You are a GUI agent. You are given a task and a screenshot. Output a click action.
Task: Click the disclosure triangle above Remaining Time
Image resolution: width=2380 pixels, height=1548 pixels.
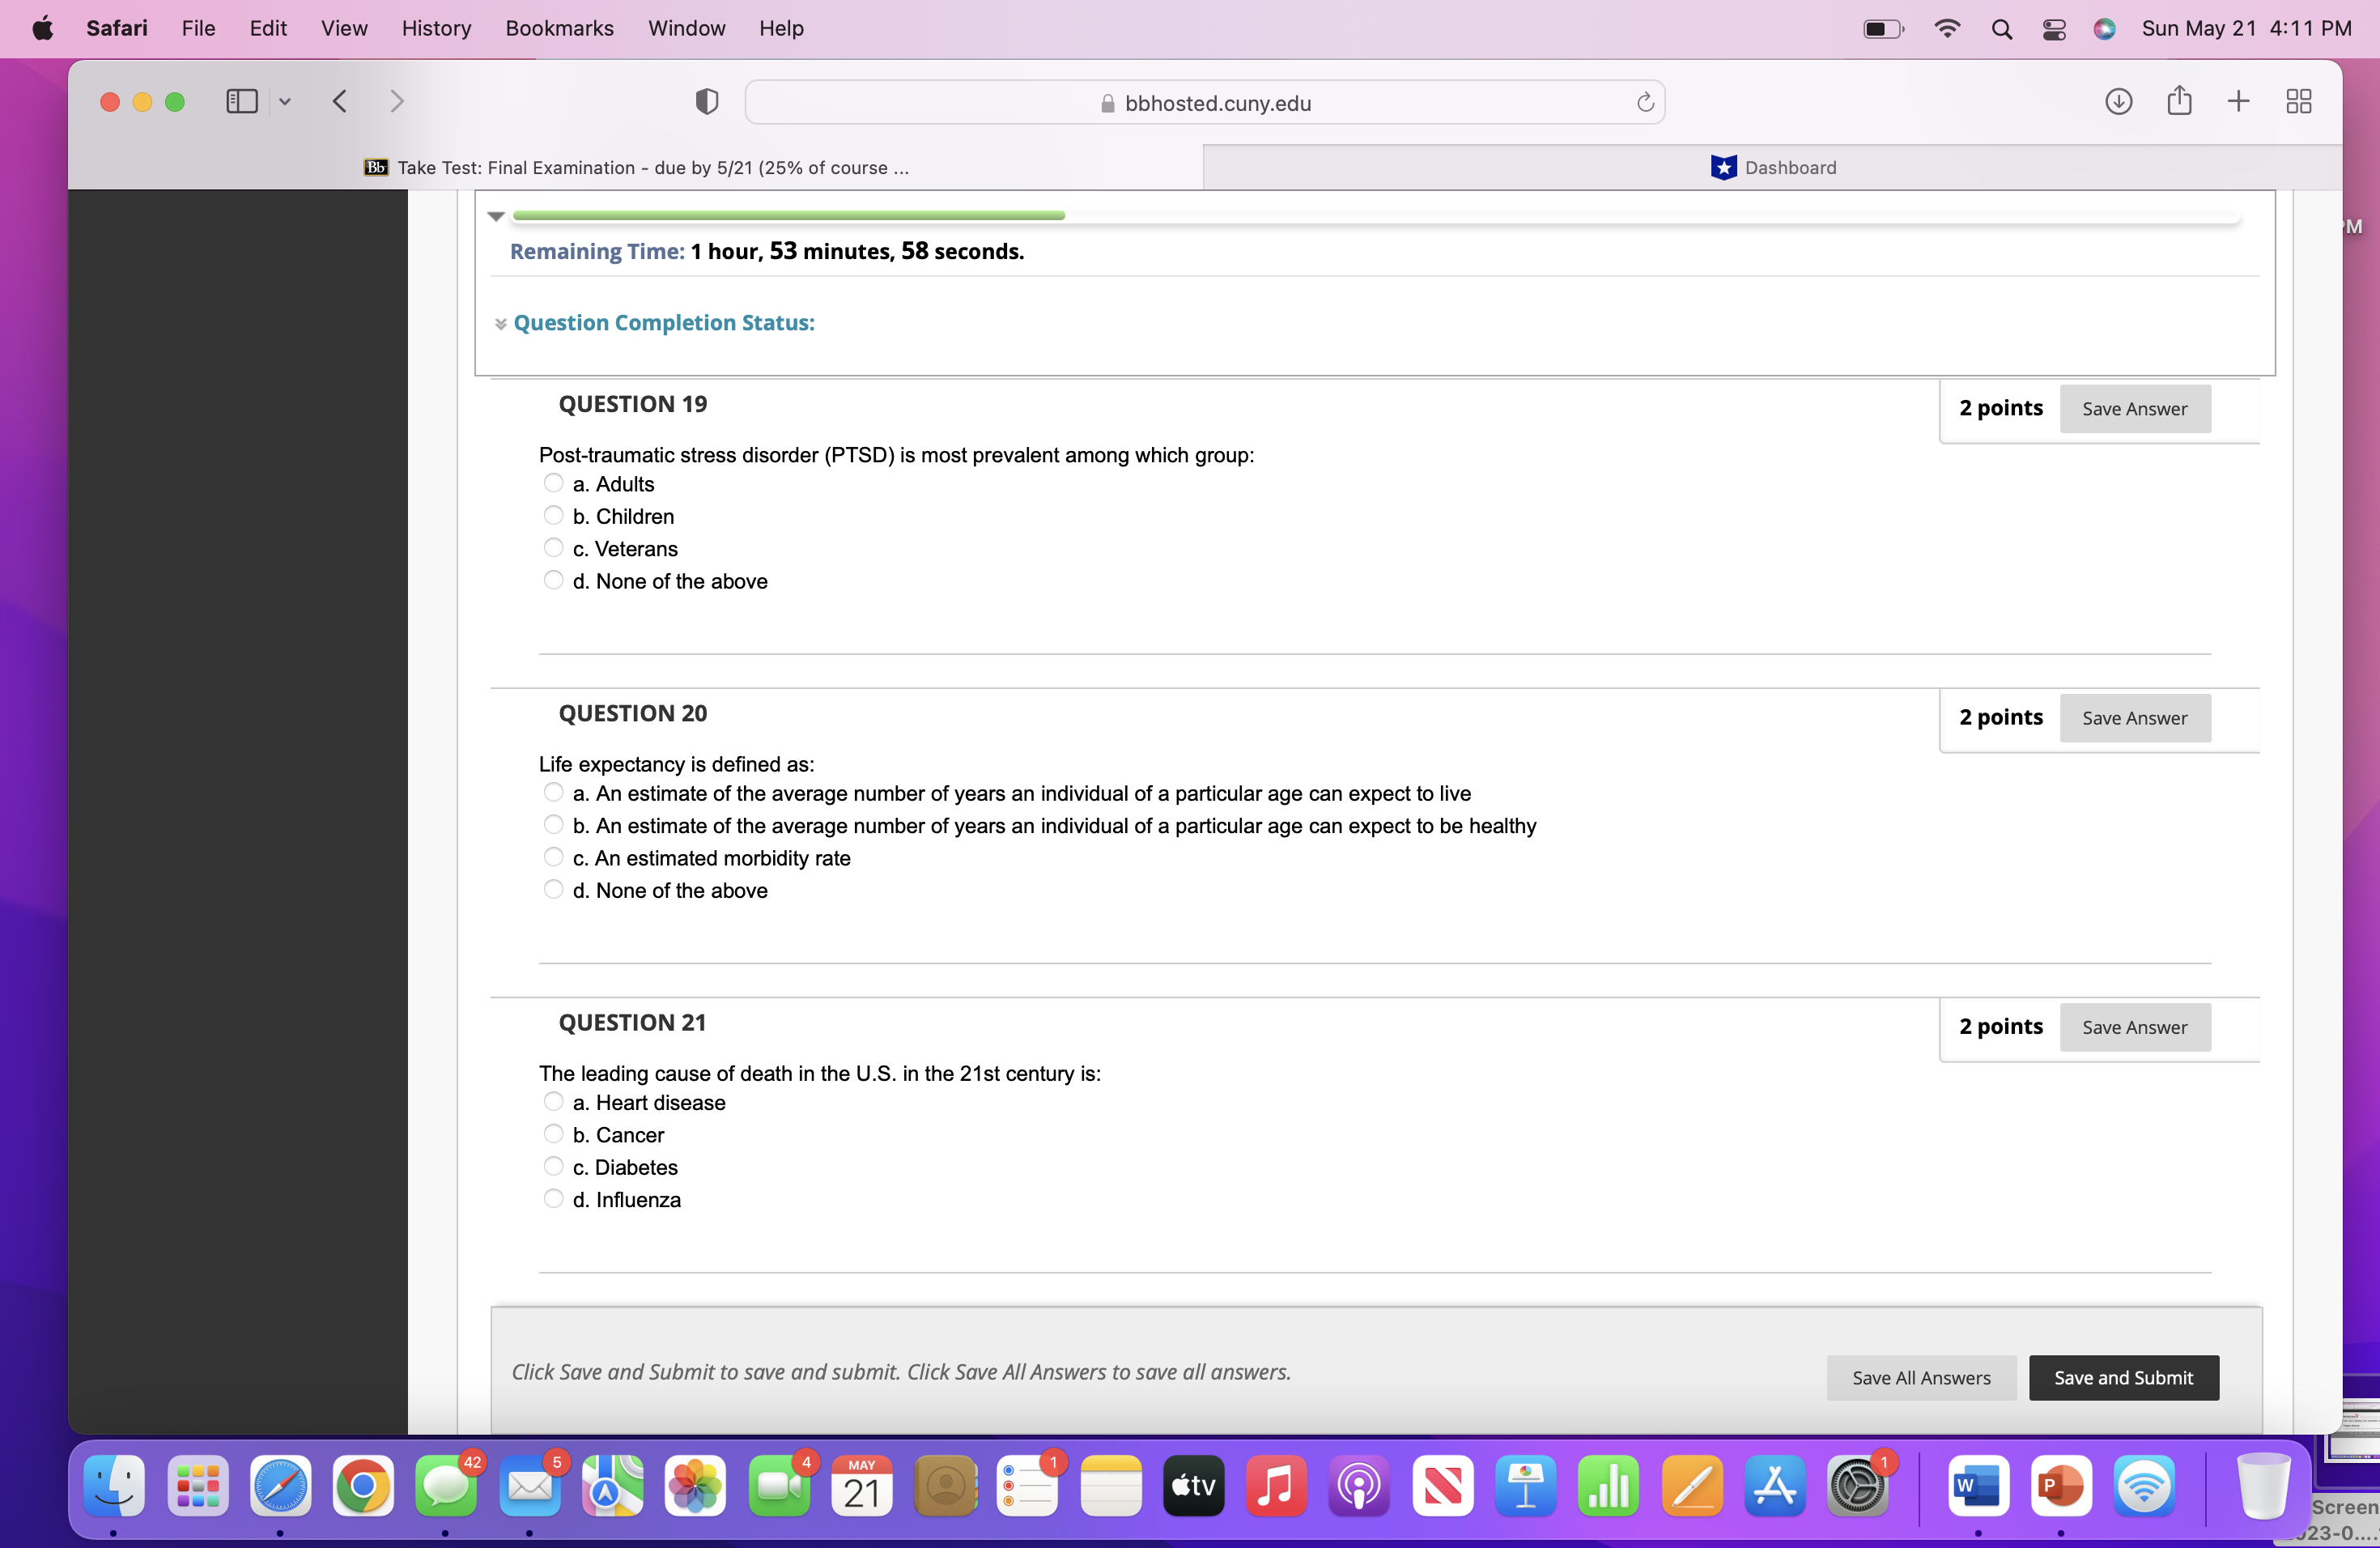[x=496, y=216]
